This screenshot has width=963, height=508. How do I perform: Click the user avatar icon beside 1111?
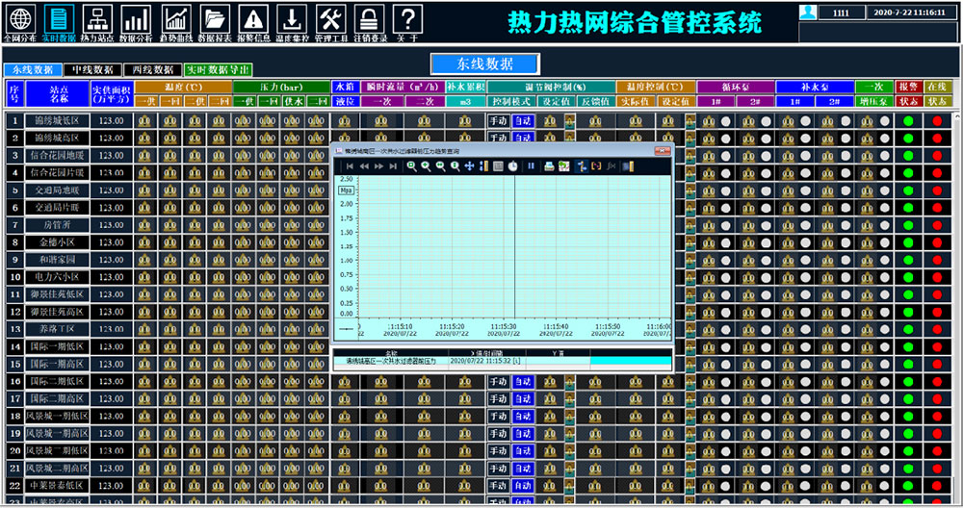point(808,12)
